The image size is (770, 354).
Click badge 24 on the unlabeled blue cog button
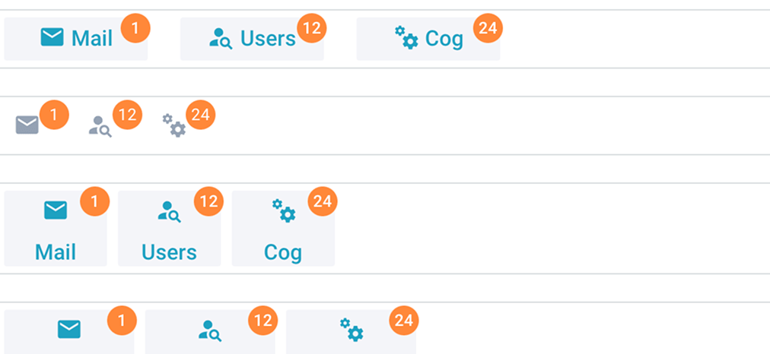tap(404, 321)
